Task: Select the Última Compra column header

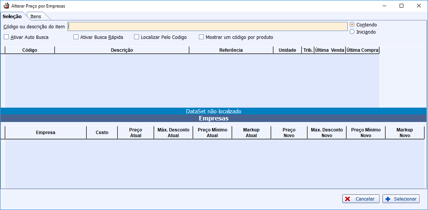Action: tap(362, 50)
